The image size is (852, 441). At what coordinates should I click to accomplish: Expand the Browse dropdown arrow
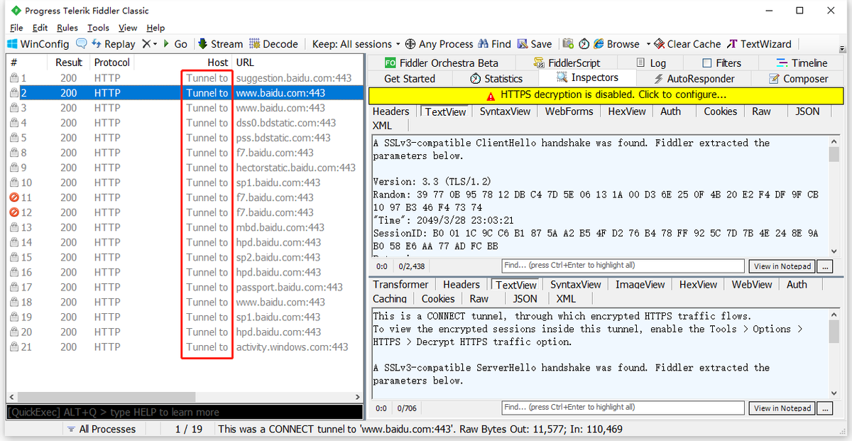pyautogui.click(x=648, y=44)
